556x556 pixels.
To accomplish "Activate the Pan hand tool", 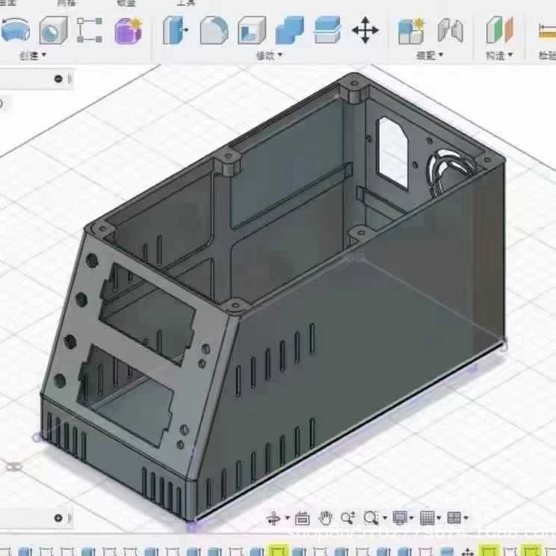I will [325, 518].
